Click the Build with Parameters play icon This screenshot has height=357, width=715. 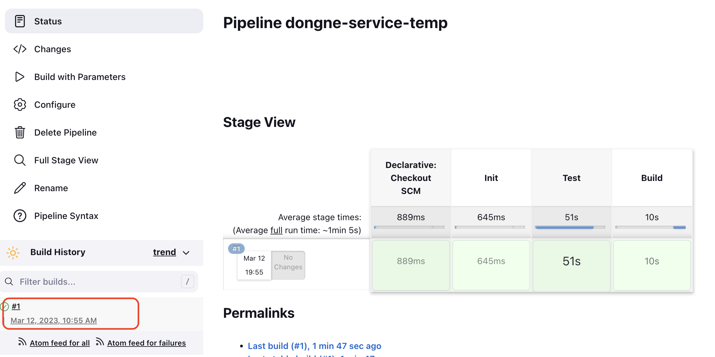pyautogui.click(x=20, y=77)
